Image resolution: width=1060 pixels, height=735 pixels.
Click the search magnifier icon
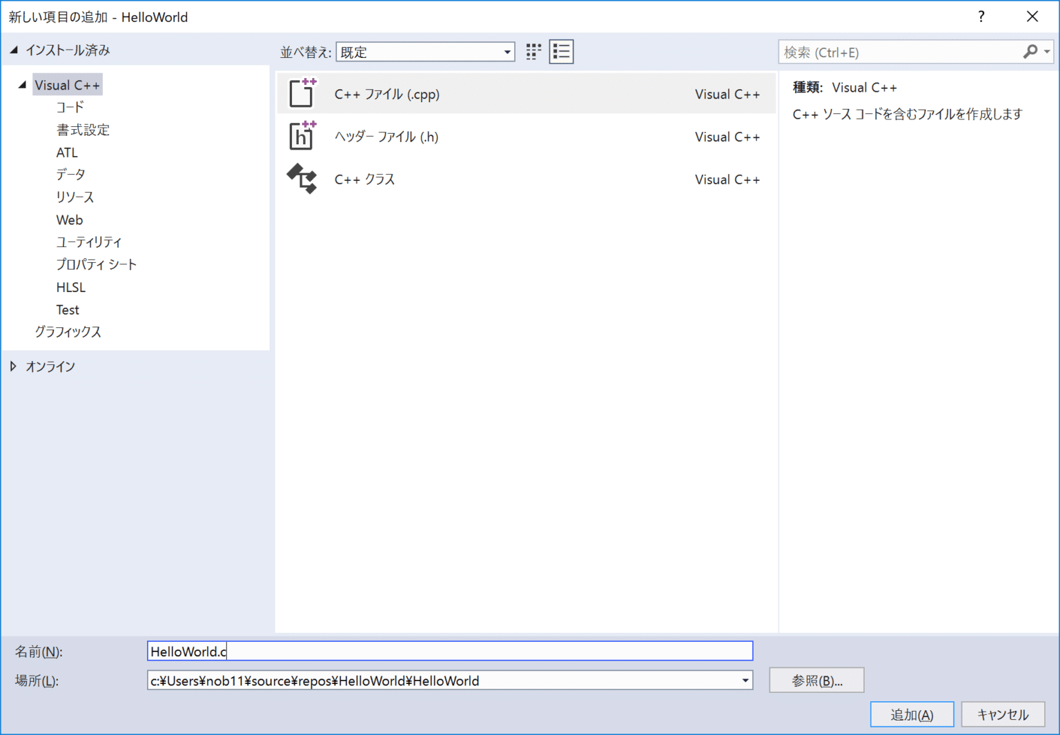point(1029,51)
